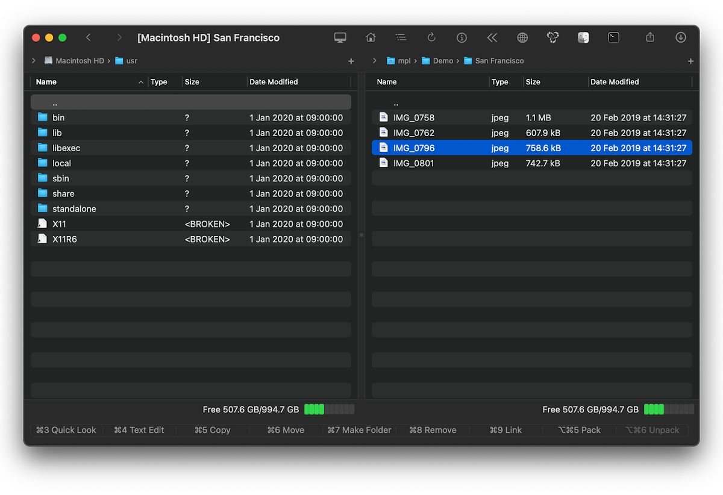
Task: Click the connections graph toolbar icon
Action: coord(552,37)
